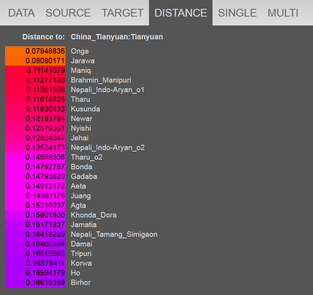The height and width of the screenshot is (295, 313).
Task: Click the distance value 0.12924347
Action: tap(35, 138)
